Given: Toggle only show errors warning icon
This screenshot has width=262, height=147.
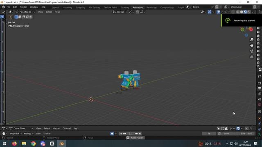Looking at the screenshot, I should coord(226,128).
